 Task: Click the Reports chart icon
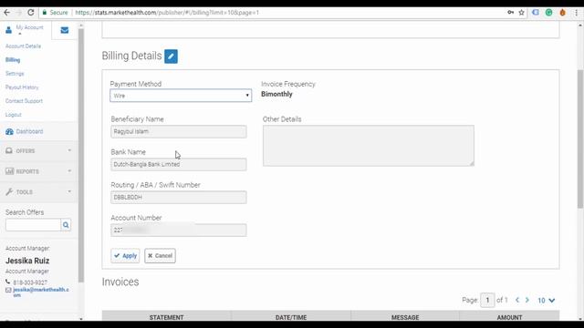point(9,171)
